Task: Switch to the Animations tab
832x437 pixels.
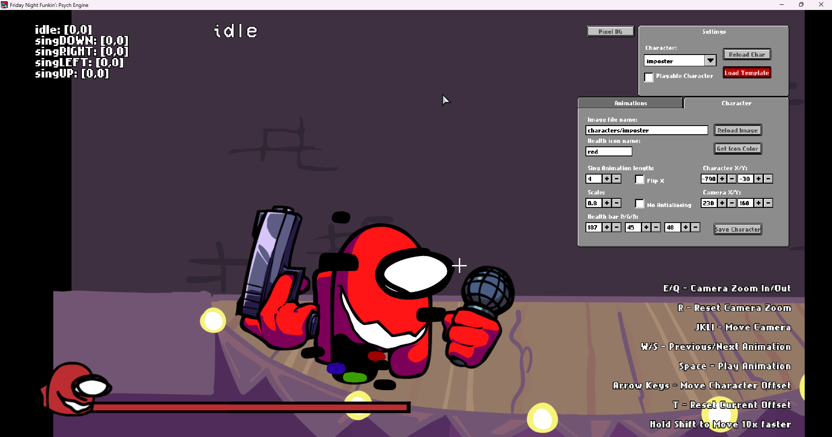Action: (x=630, y=103)
